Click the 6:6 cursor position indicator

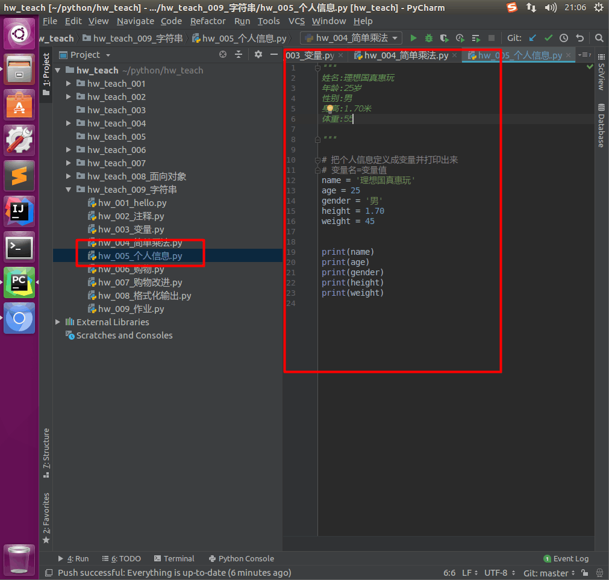[x=449, y=573]
